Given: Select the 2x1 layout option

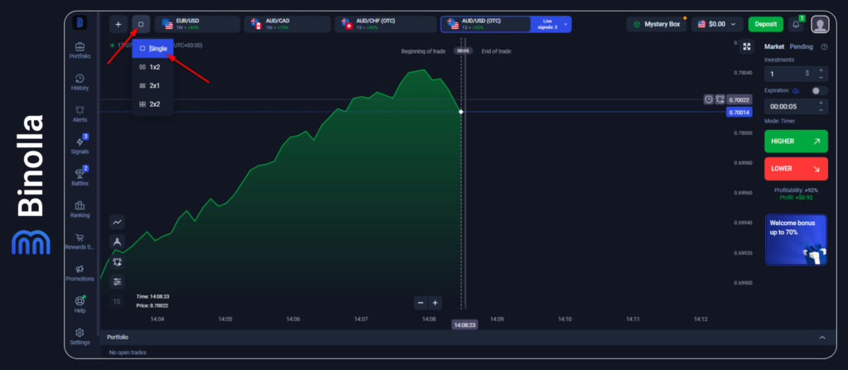Looking at the screenshot, I should (x=152, y=85).
